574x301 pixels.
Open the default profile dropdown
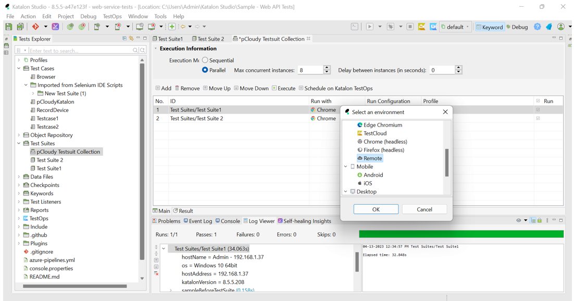point(455,27)
